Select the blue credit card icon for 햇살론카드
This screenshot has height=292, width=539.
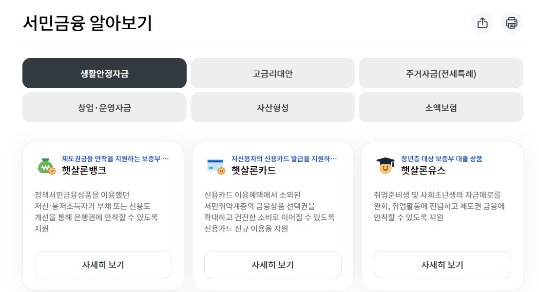214,165
